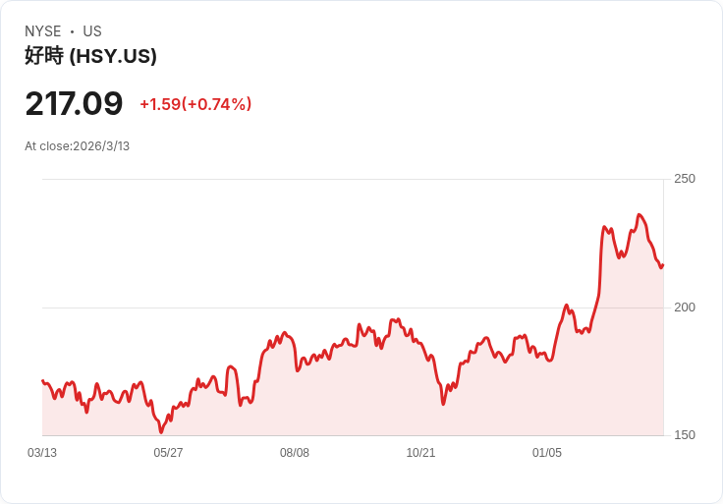Click the price line's starting point at 03/13
The image size is (723, 504).
tap(42, 380)
